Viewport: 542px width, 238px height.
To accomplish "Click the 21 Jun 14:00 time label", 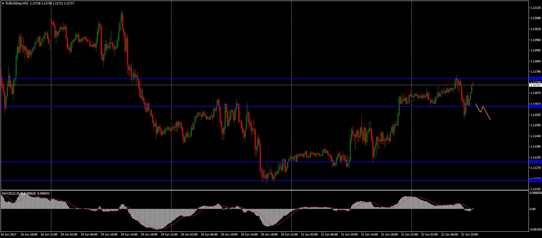I will 370,234.
